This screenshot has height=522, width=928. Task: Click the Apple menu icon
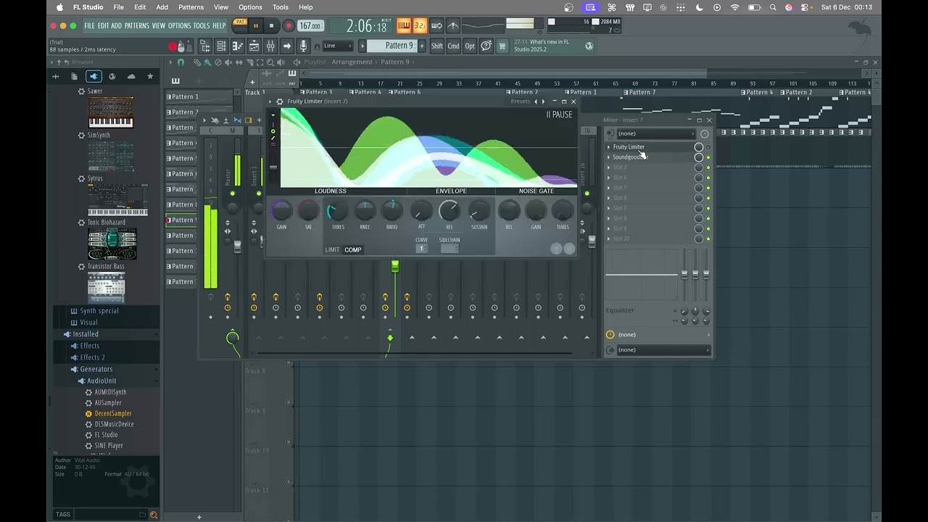59,7
